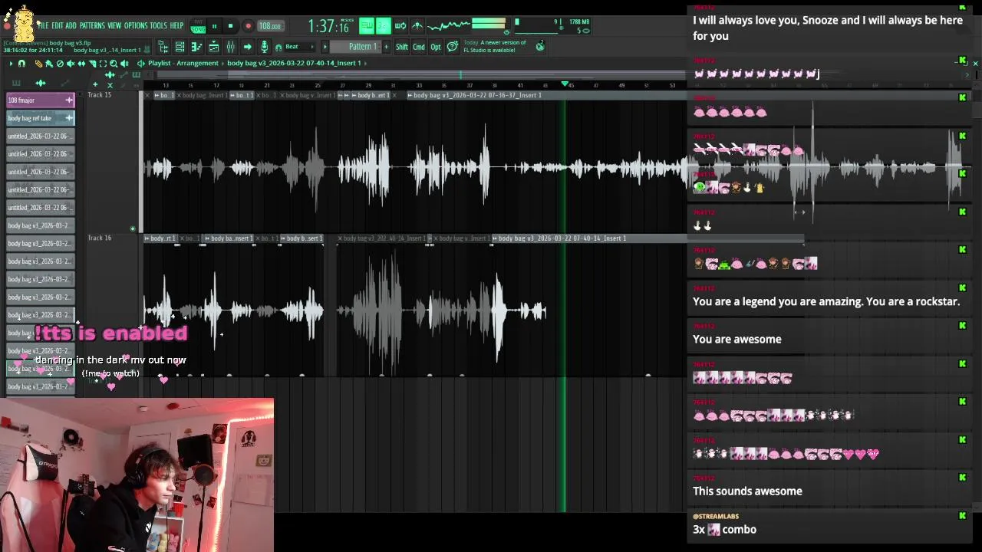The image size is (982, 552).
Task: Click the master volume output meter
Action: click(x=489, y=24)
